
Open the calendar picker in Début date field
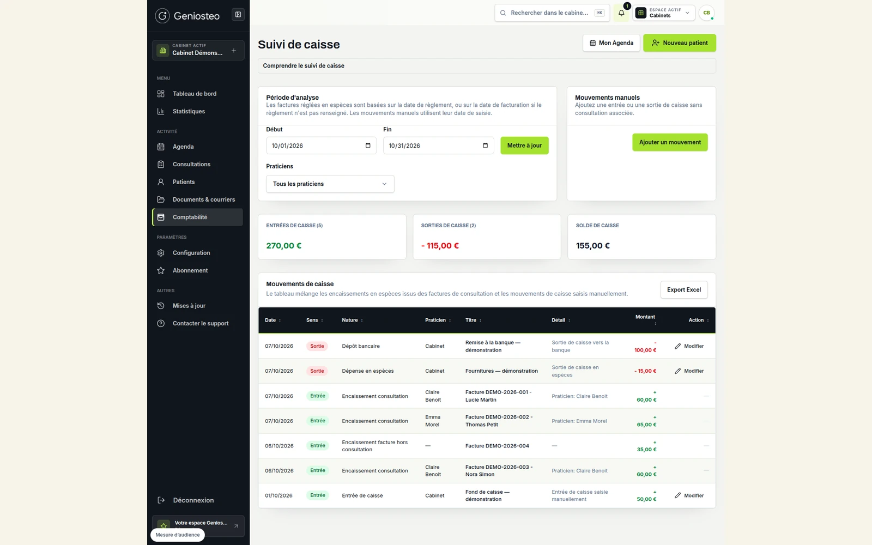tap(368, 146)
